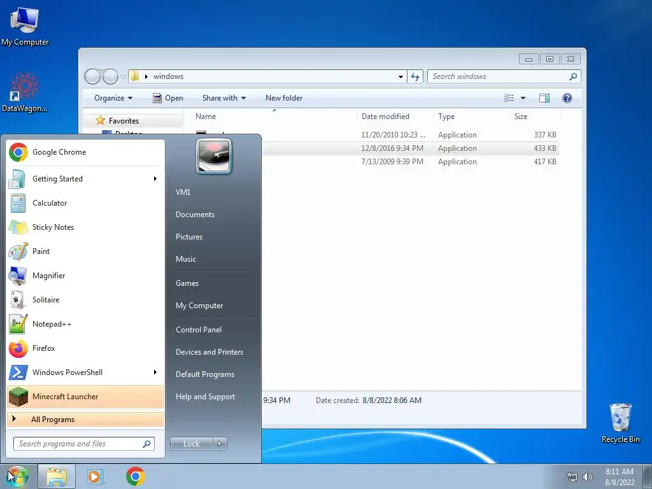The image size is (652, 489).
Task: Click the Explorer Back navigation button
Action: (x=92, y=76)
